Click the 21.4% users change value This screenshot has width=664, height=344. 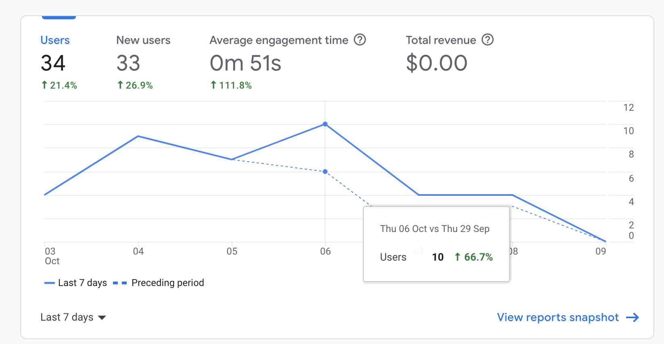click(x=59, y=85)
